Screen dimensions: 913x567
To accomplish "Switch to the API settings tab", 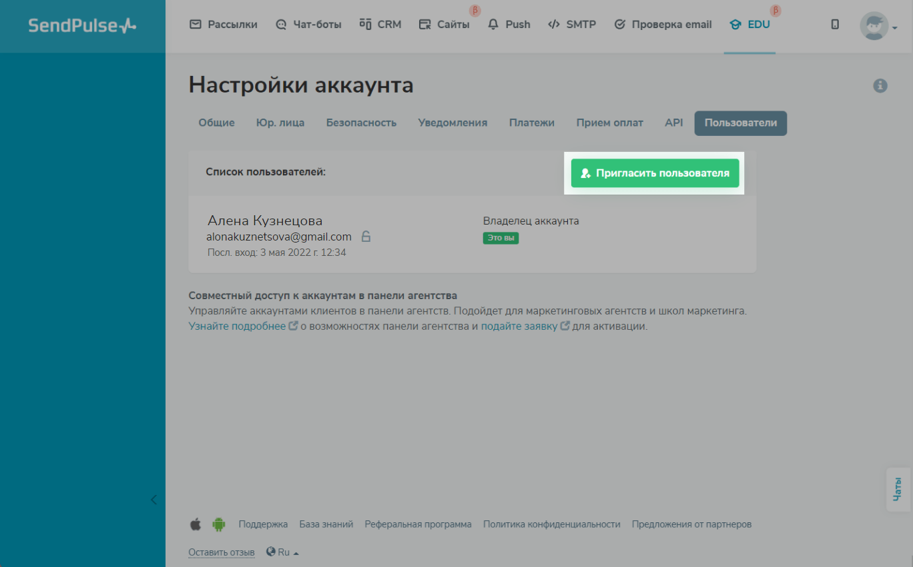I will (673, 123).
